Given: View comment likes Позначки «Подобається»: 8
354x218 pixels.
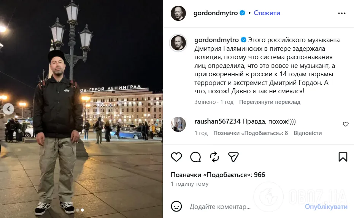Looking at the screenshot, I should (x=251, y=133).
